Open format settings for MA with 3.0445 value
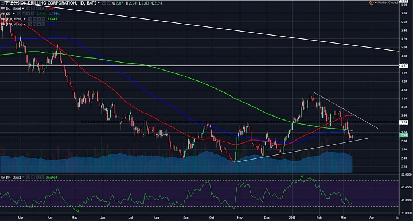This screenshot has height=221, width=413. coord(34,19)
